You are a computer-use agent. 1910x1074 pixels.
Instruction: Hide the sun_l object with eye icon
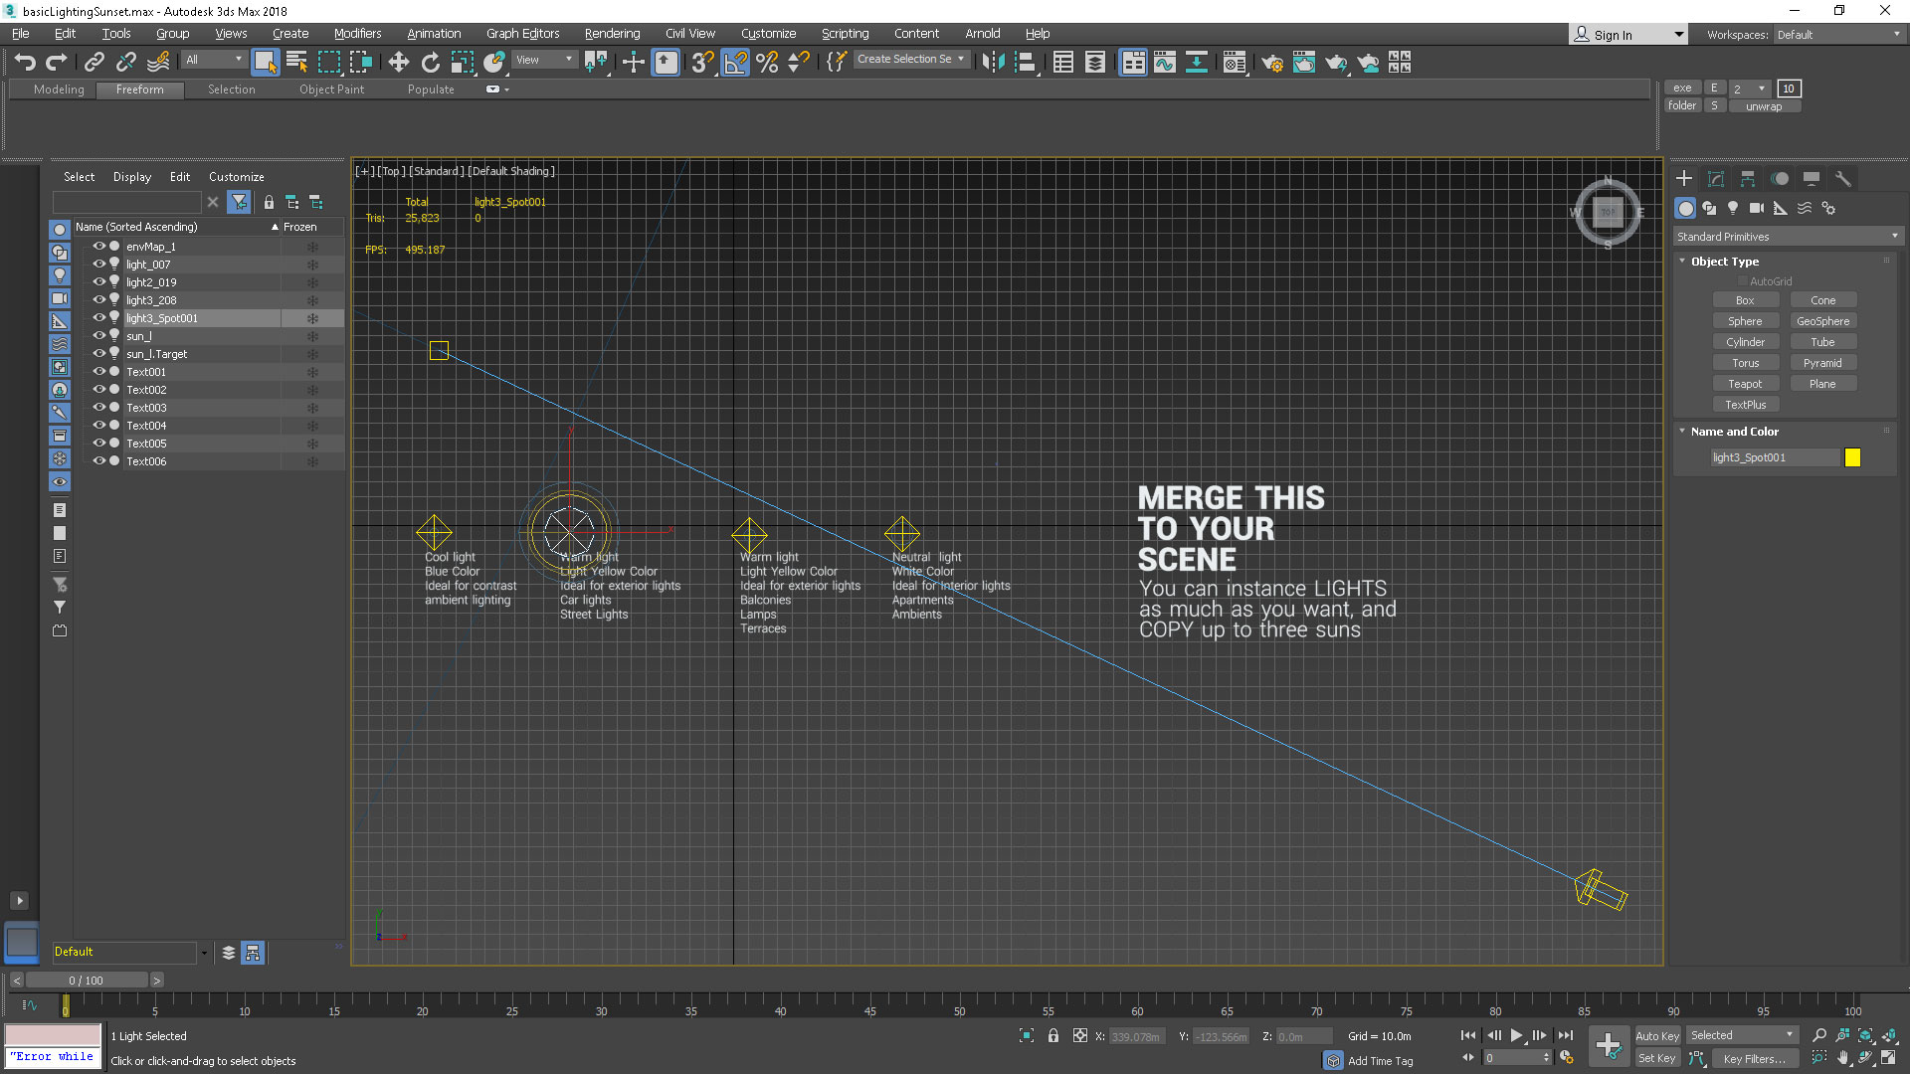98,336
